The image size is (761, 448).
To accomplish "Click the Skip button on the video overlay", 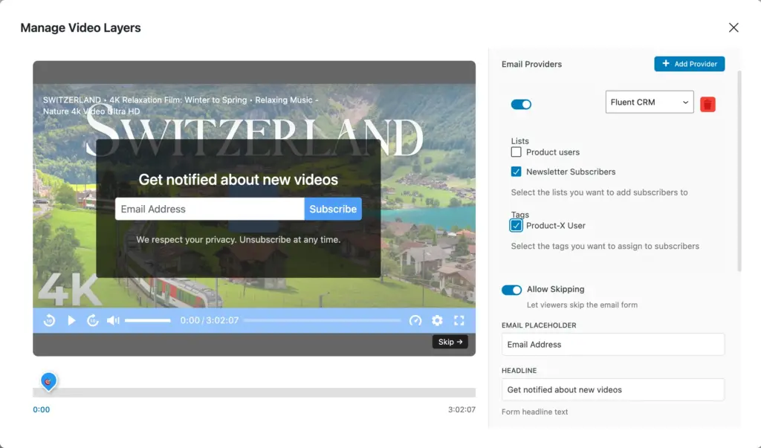I will (450, 342).
